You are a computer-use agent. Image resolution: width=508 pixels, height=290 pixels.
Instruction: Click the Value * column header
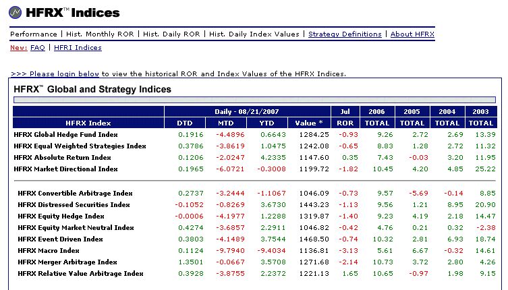(310, 123)
